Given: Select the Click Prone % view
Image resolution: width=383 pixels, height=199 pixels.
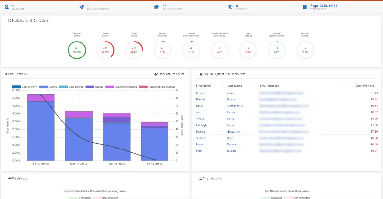Looking at the screenshot, I should 16,74.
